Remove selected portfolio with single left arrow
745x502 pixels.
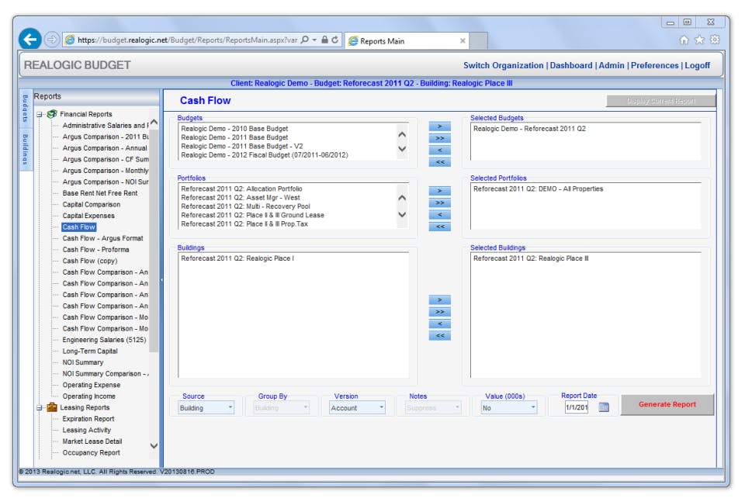click(x=439, y=215)
